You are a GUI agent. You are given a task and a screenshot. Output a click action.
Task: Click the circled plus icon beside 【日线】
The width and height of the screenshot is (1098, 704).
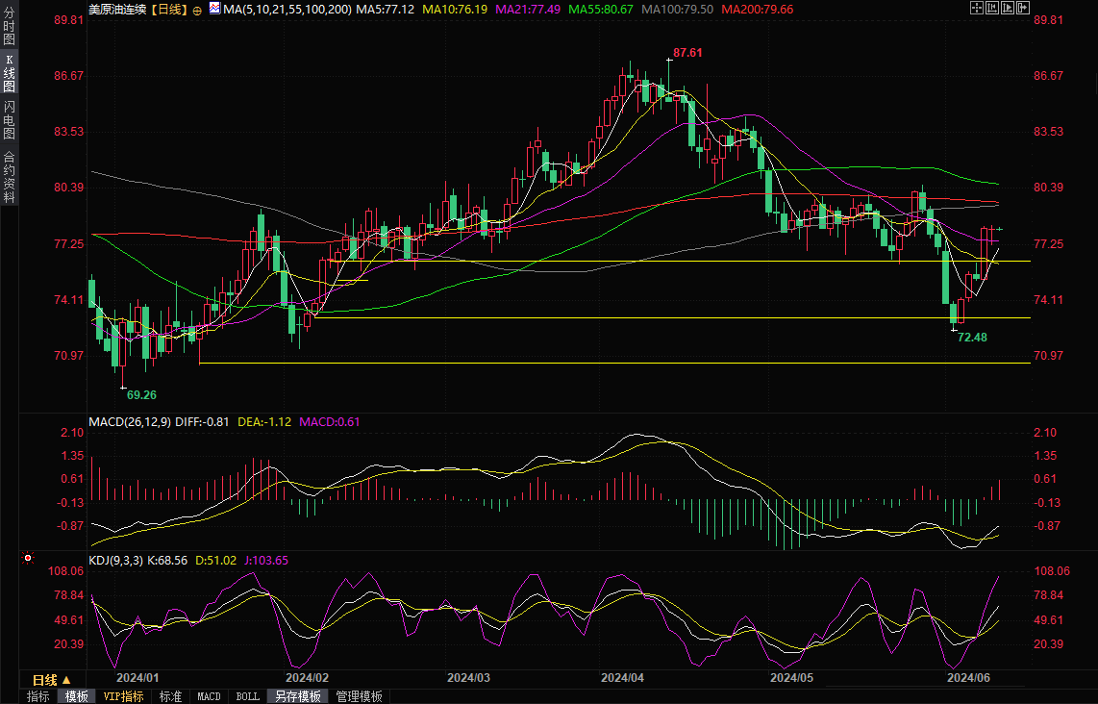click(x=197, y=10)
